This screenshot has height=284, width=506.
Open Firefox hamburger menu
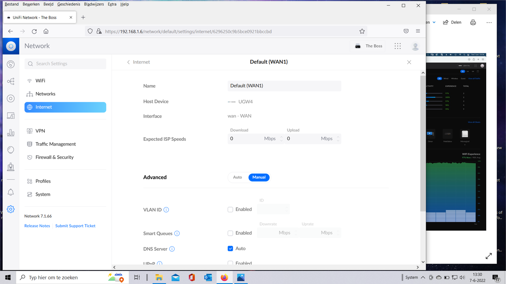coord(418,32)
